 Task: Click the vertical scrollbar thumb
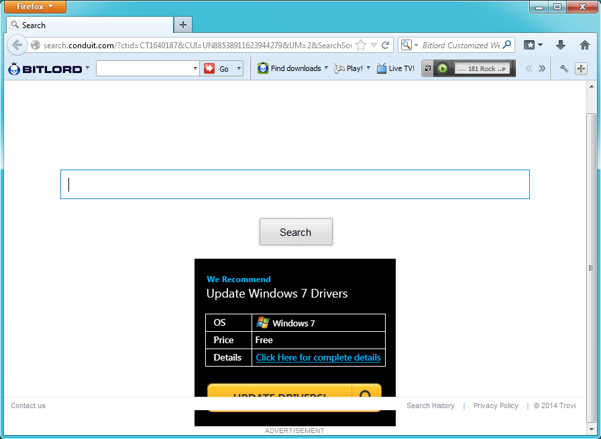(592, 267)
